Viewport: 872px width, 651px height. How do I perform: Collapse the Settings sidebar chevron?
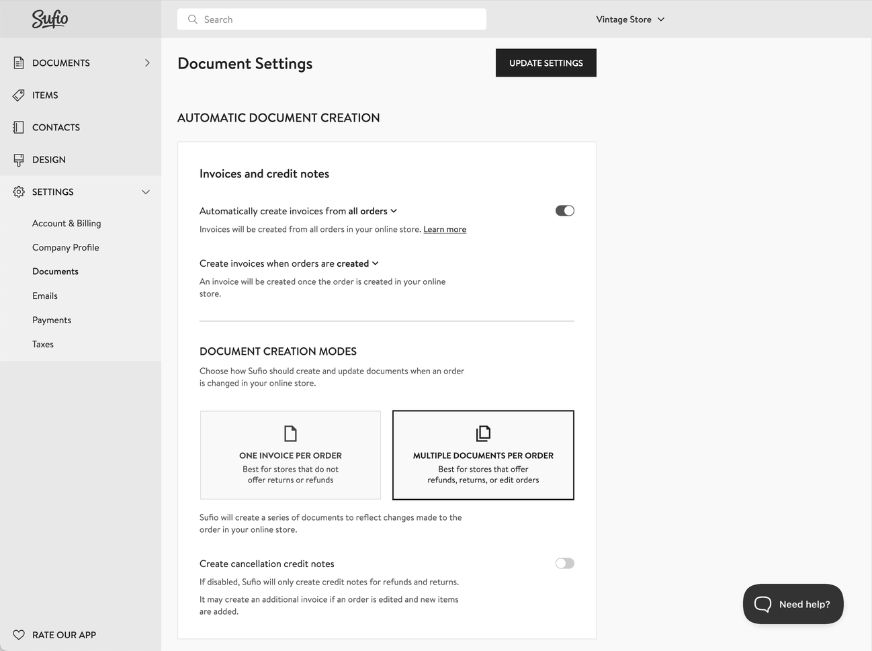(146, 192)
